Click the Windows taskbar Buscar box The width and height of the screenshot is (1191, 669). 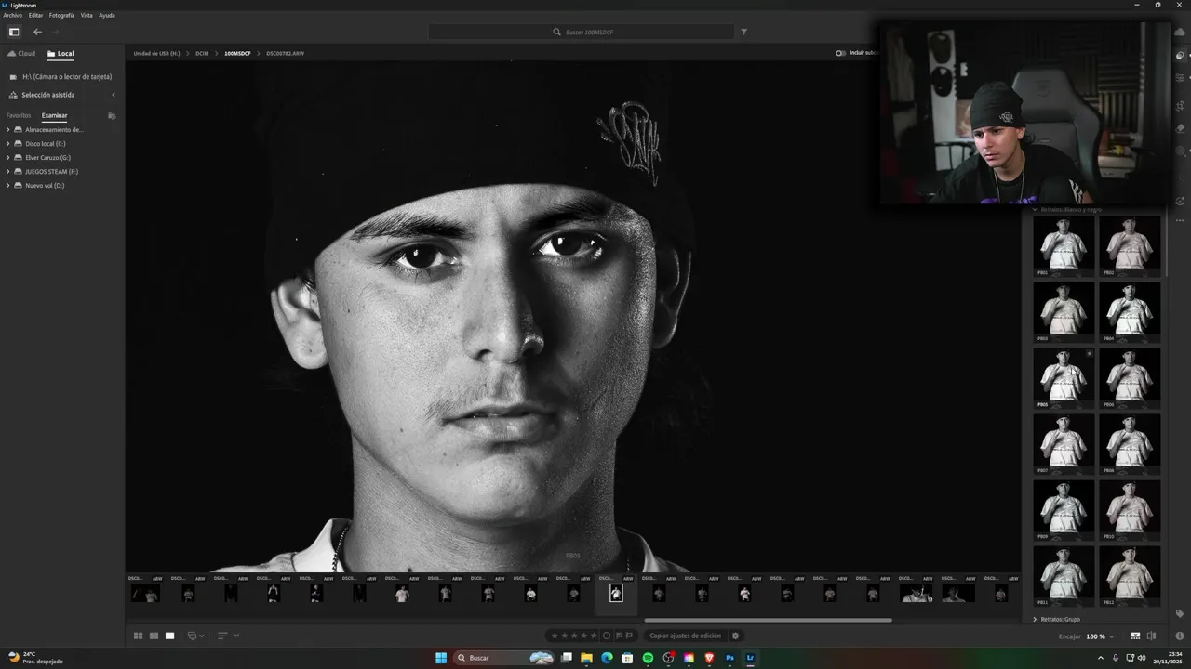(503, 658)
